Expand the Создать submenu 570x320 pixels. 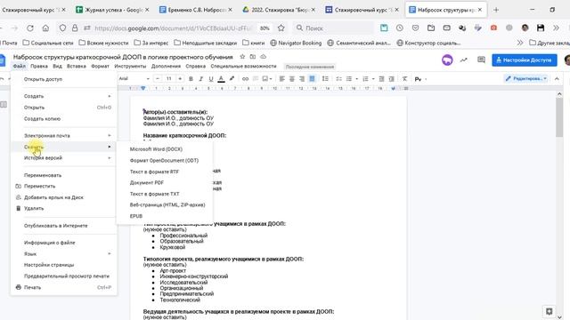[64, 96]
